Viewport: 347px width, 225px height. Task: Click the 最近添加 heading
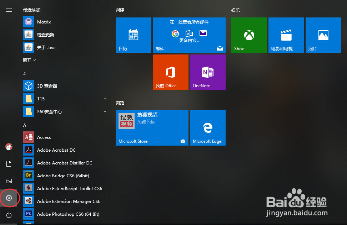[x=32, y=10]
